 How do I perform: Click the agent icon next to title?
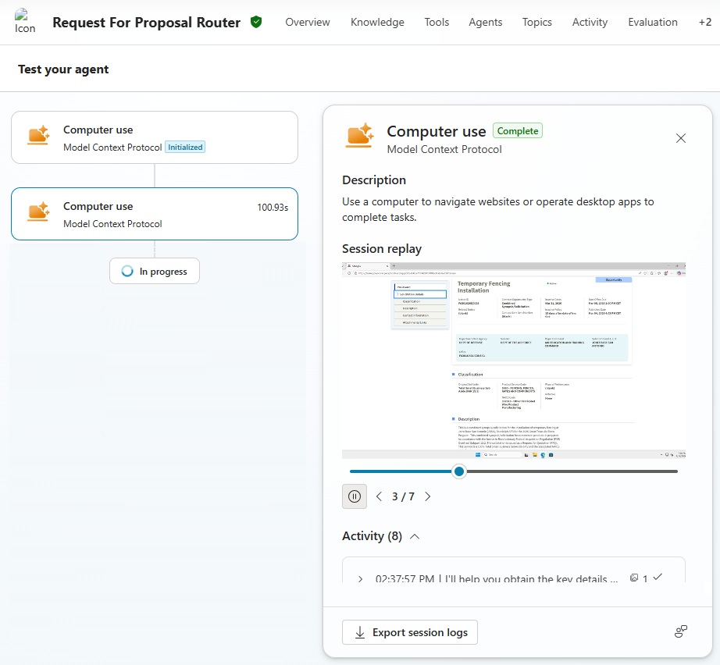25,21
